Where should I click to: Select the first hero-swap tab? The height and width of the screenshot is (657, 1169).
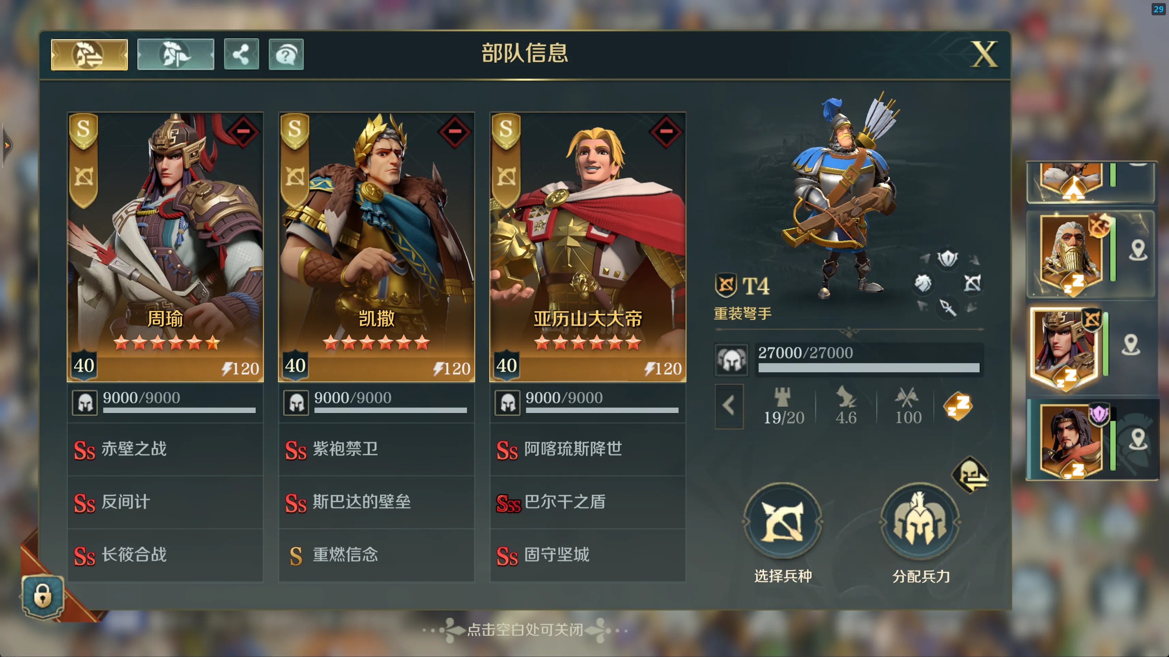(x=89, y=54)
